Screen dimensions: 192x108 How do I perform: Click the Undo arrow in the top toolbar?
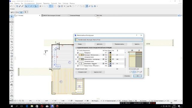pyautogui.click(x=11, y=6)
